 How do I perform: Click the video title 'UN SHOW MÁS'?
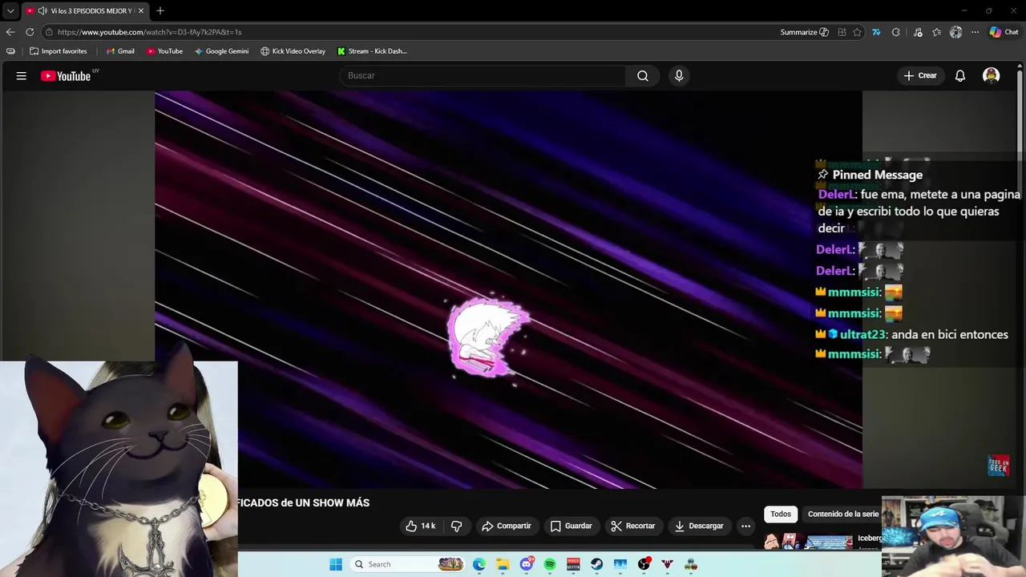[x=333, y=502]
